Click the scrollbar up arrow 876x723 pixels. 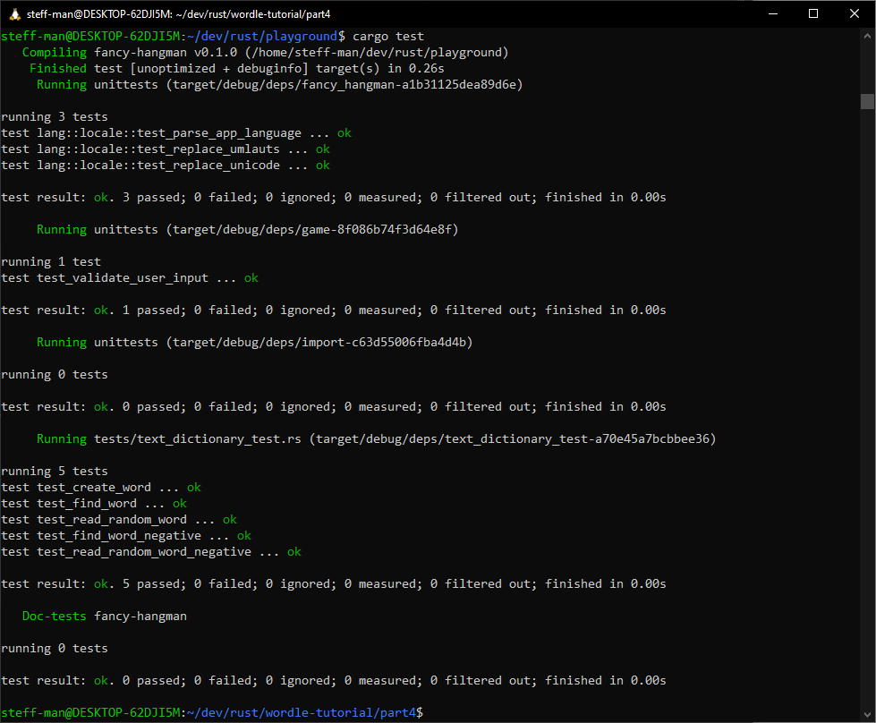point(867,36)
